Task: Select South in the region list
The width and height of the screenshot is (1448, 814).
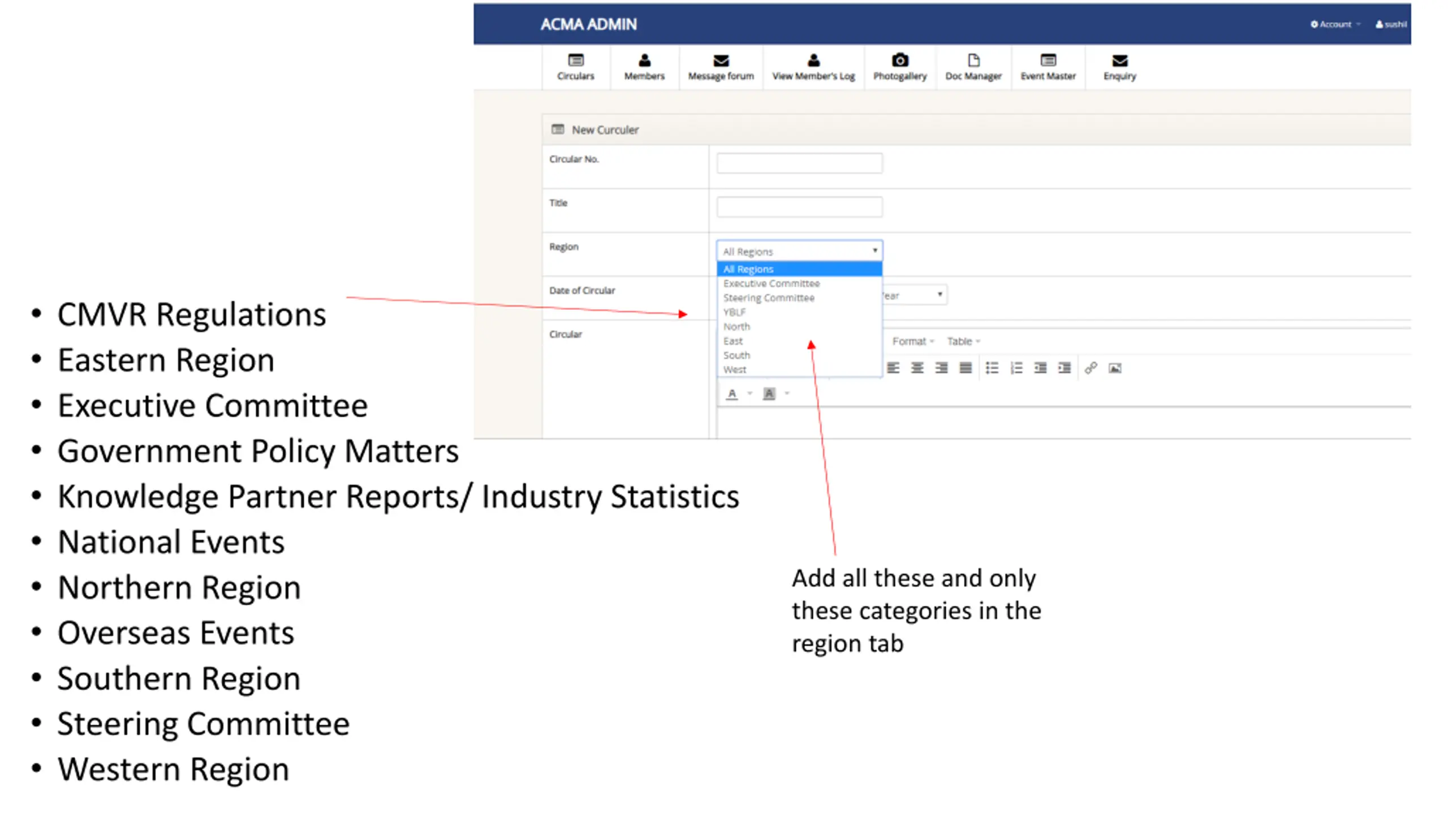Action: (799, 355)
